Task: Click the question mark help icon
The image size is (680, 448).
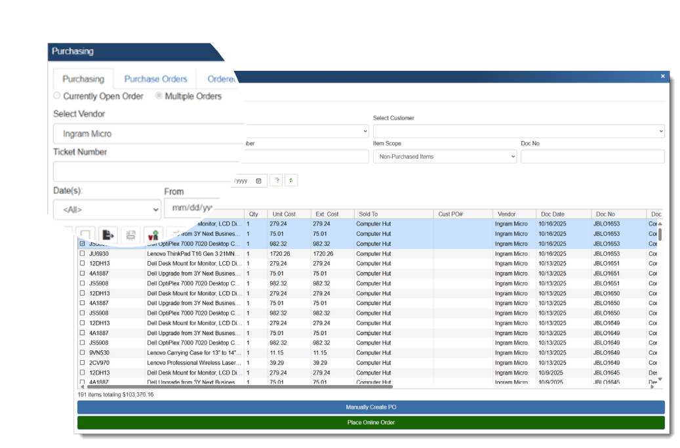Action: [x=276, y=180]
